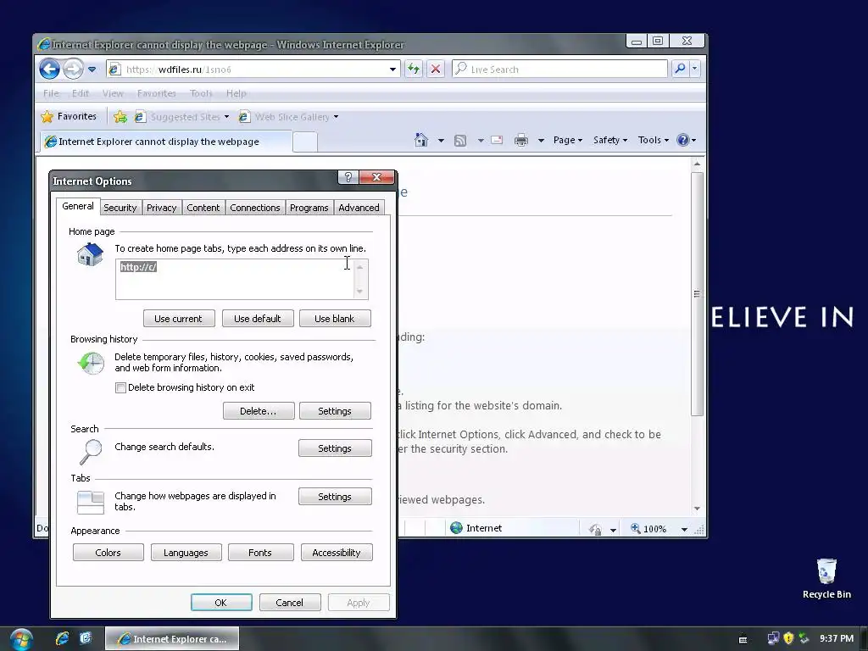Click the Internet zone globe icon
The width and height of the screenshot is (868, 651).
[456, 528]
